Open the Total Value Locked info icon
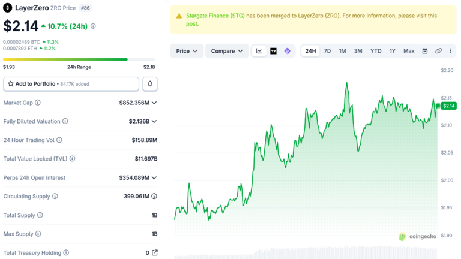 72,158
